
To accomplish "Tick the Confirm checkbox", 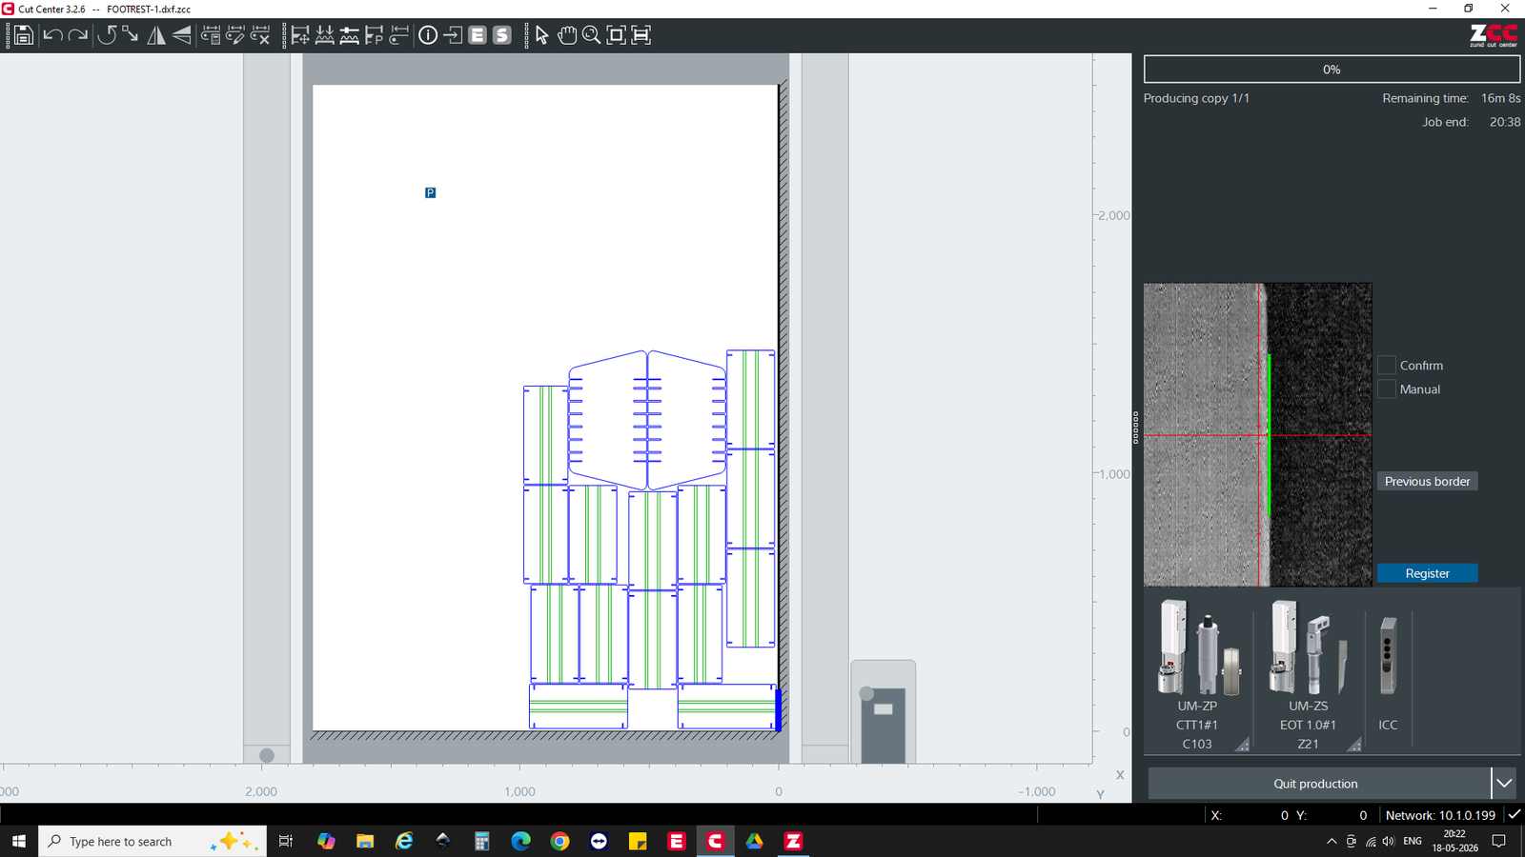I will tap(1387, 365).
